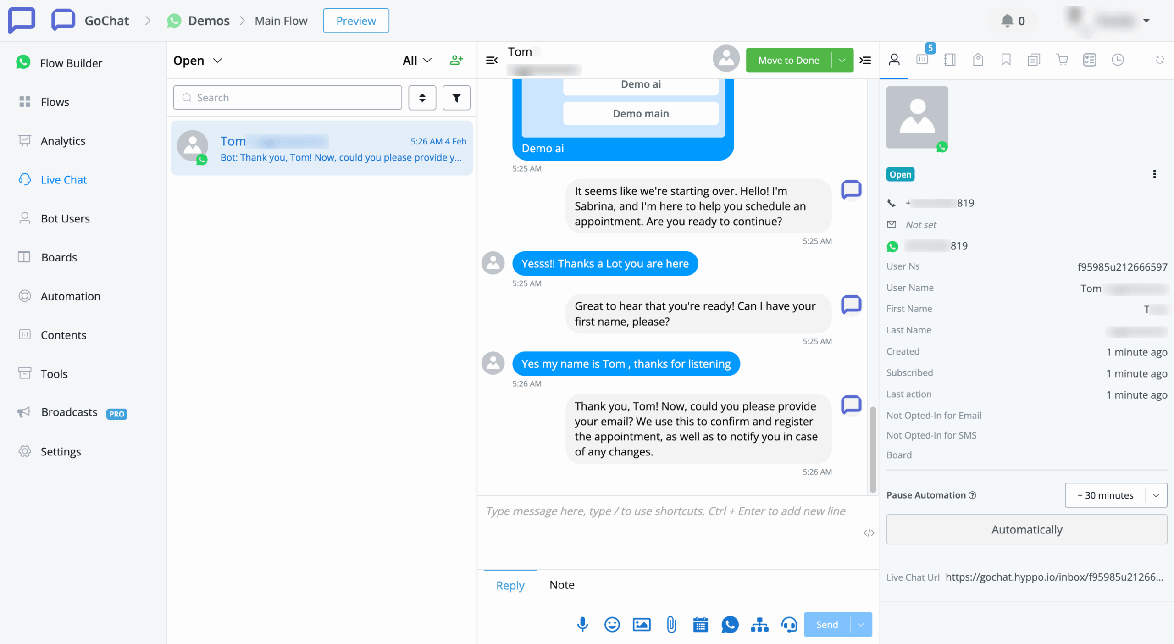The width and height of the screenshot is (1174, 644).
Task: Open the conversation filter funnel
Action: (x=456, y=98)
